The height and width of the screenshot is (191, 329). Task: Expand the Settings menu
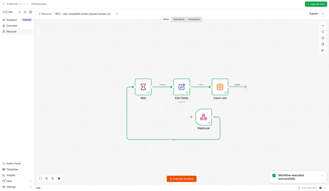[17, 187]
